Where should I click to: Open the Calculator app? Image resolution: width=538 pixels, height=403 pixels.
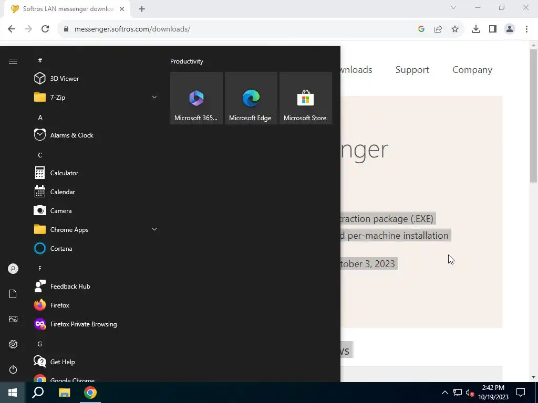[x=96, y=173]
